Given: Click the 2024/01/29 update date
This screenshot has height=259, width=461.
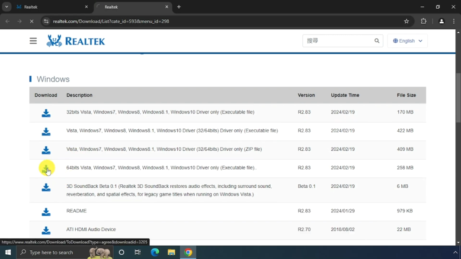Looking at the screenshot, I should click(x=343, y=211).
